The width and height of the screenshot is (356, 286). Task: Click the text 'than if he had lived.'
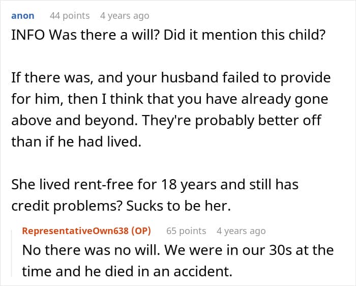pos(76,141)
